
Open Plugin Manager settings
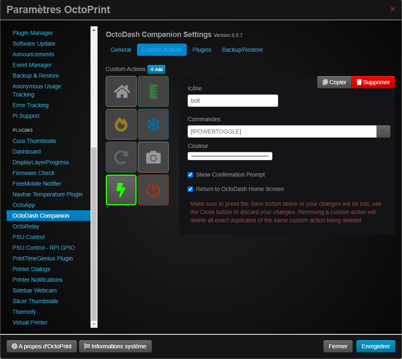tap(33, 33)
